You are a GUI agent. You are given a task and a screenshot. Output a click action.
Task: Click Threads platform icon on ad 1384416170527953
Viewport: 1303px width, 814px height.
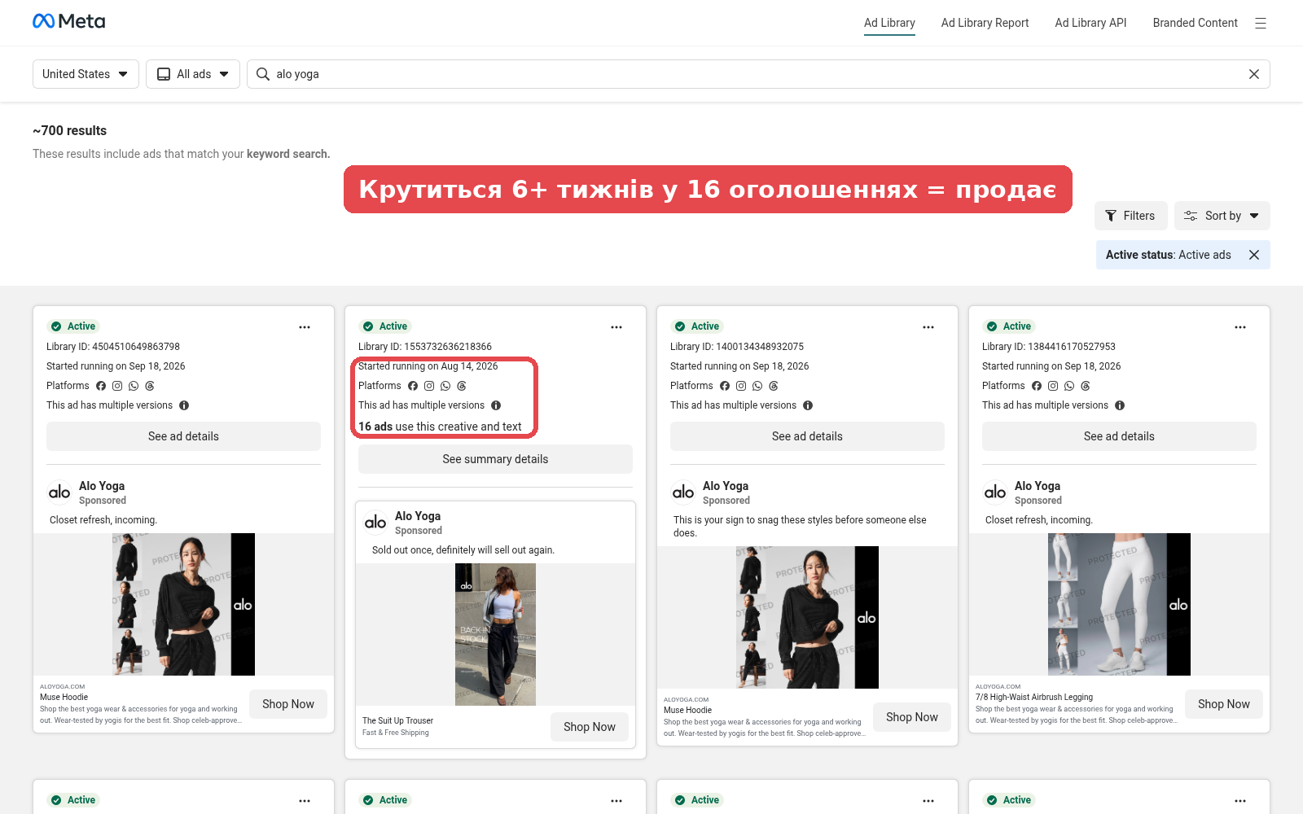(x=1086, y=386)
